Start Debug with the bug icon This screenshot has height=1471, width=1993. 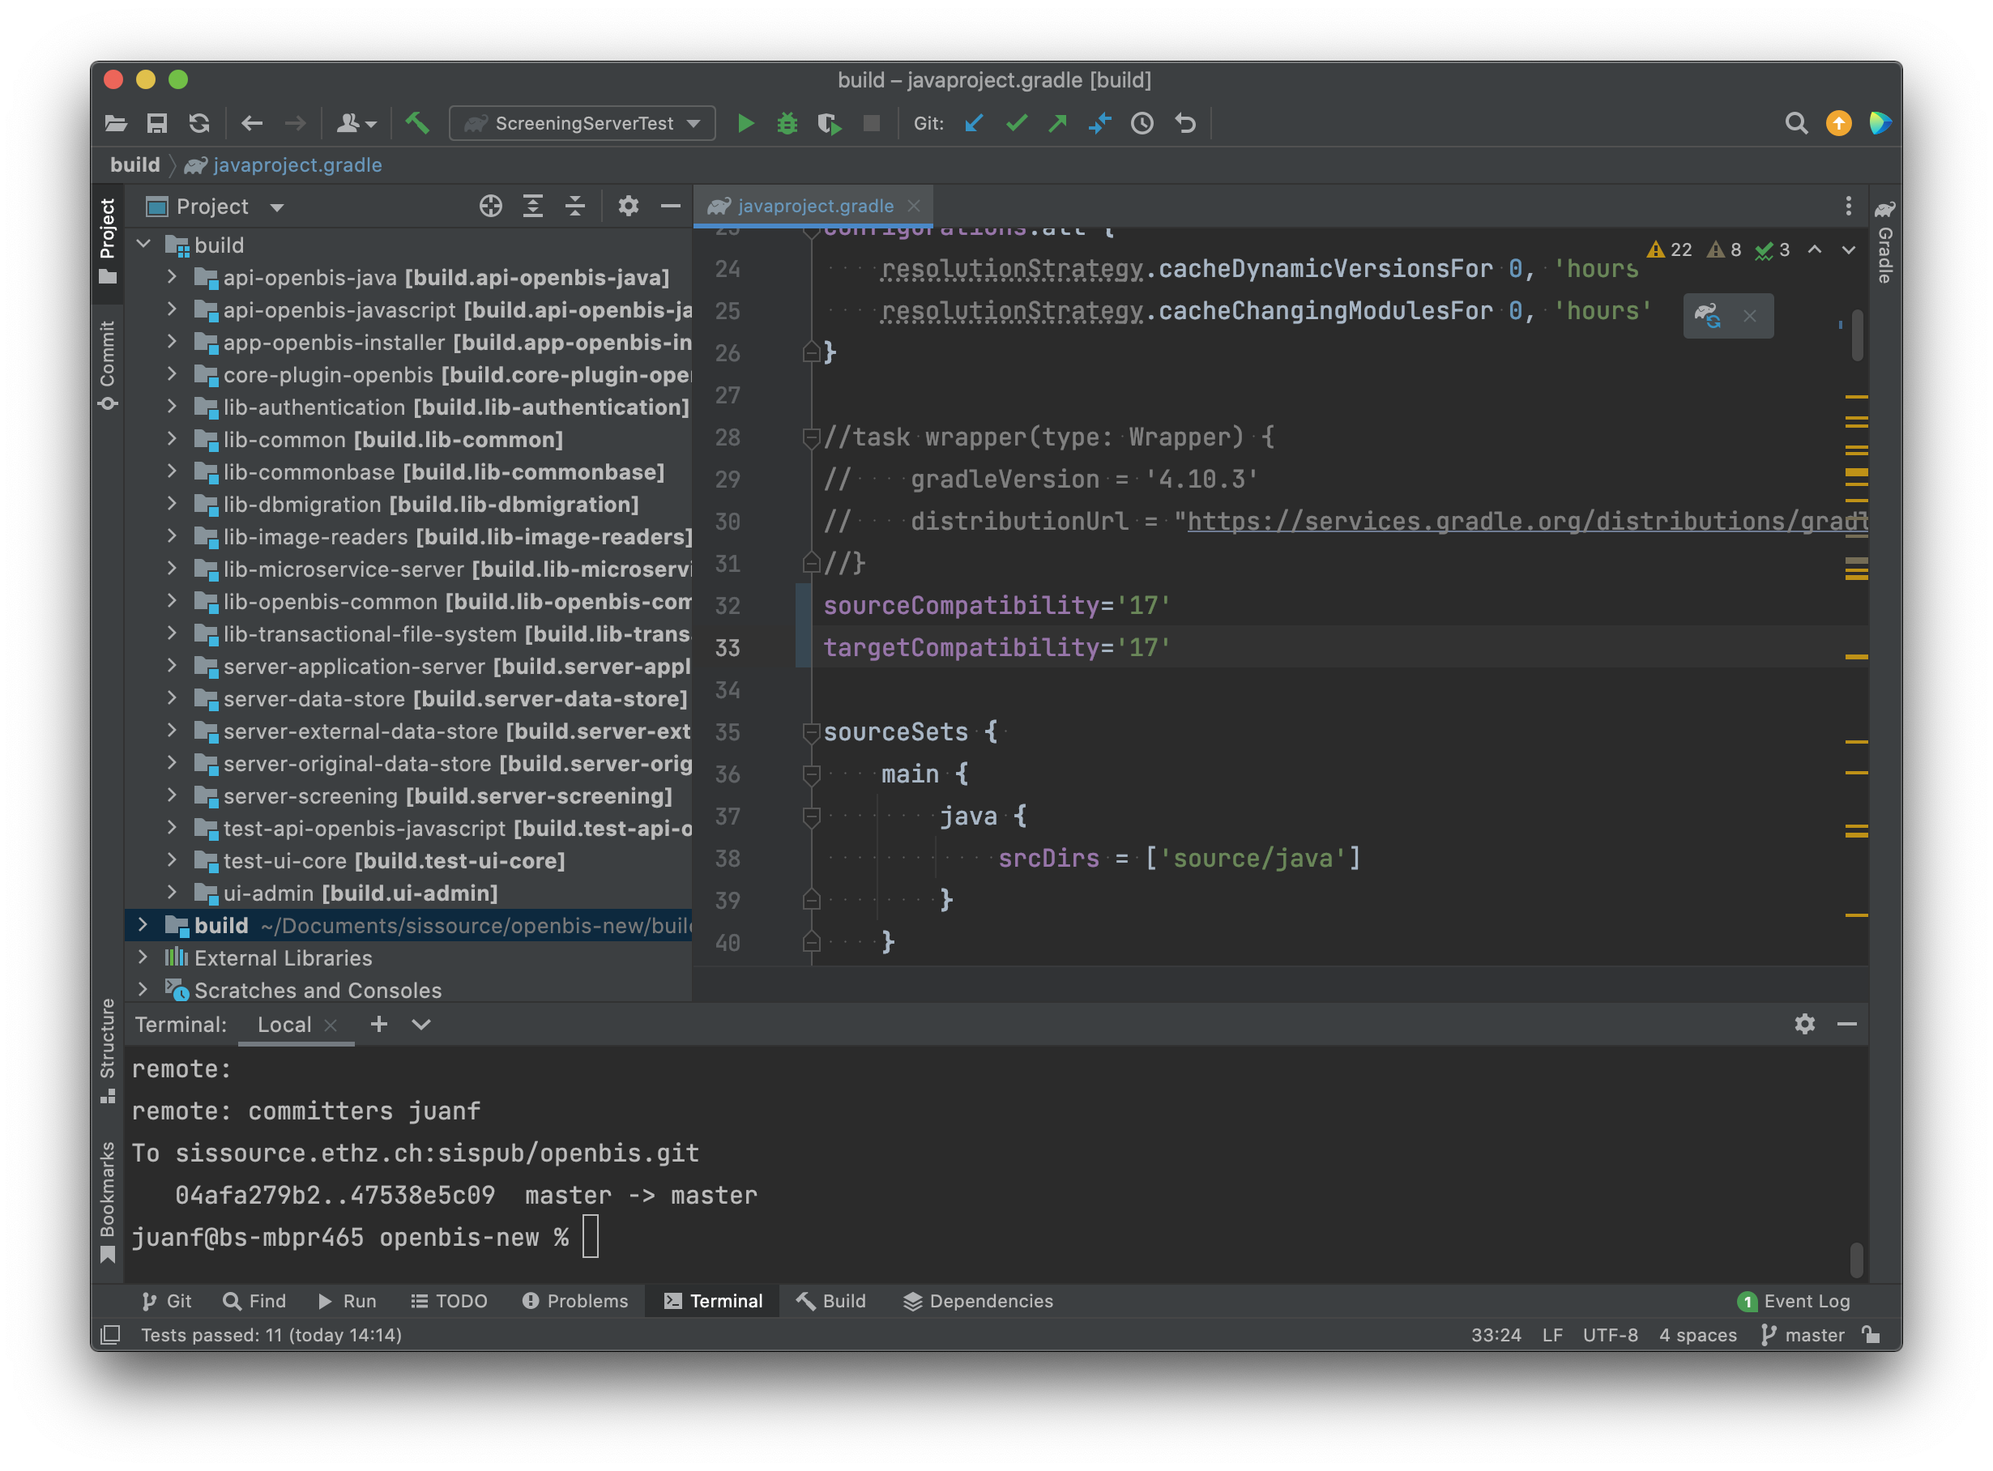[788, 124]
